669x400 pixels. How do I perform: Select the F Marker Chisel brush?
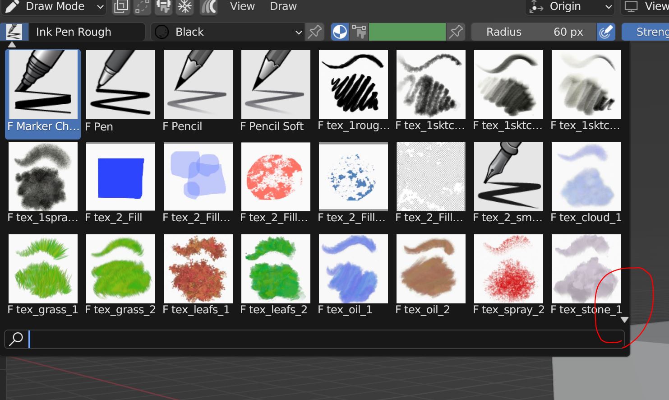(x=43, y=93)
